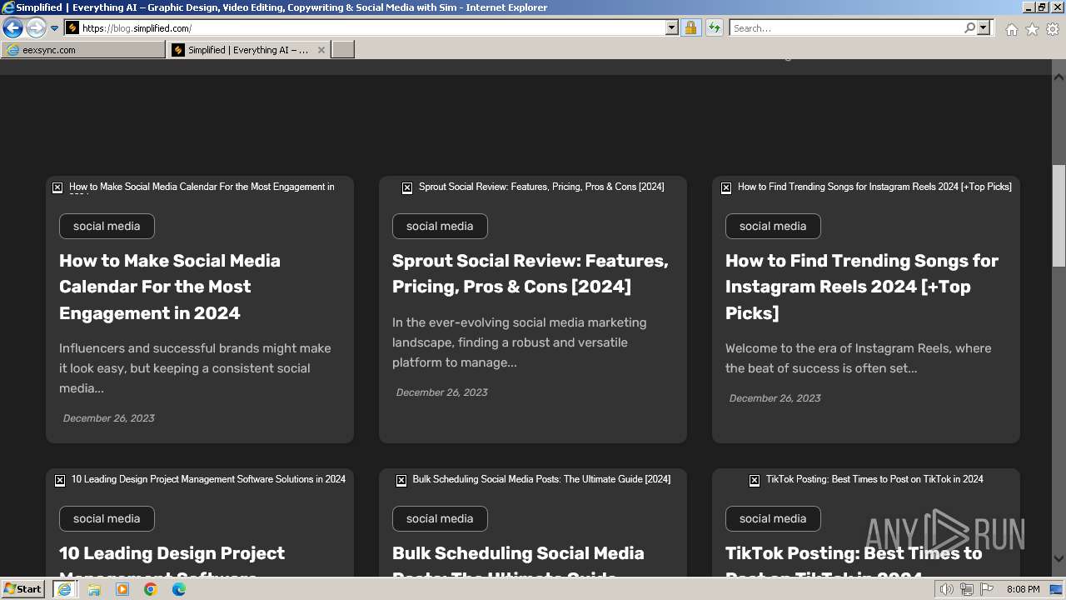Open the search provider dropdown arrow
Image resolution: width=1066 pixels, height=600 pixels.
(x=984, y=28)
